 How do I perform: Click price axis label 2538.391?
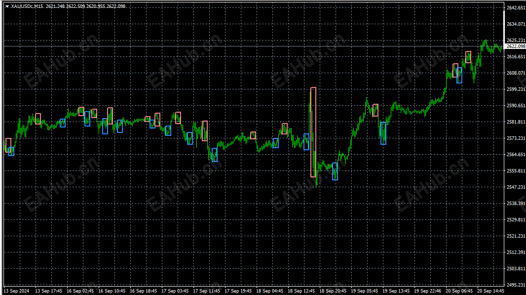[516, 203]
